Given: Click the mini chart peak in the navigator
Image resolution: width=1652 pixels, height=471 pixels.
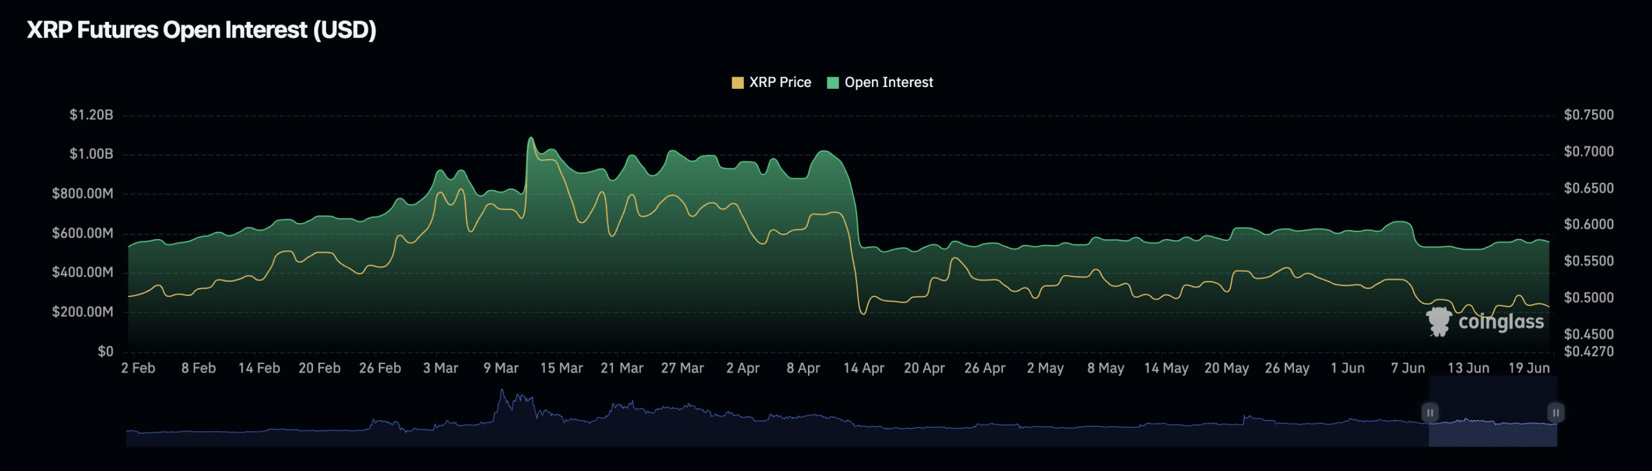Looking at the screenshot, I should point(502,390).
